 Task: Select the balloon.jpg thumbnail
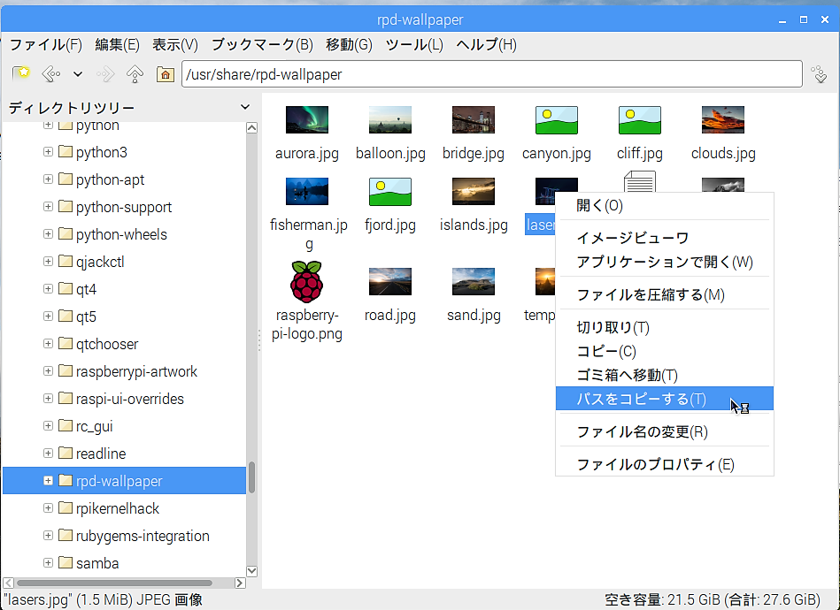[x=390, y=120]
